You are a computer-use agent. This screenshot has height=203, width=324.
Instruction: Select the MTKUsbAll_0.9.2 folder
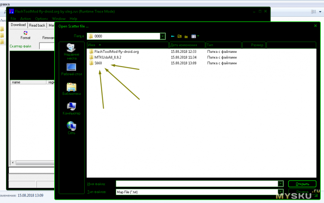pos(108,57)
